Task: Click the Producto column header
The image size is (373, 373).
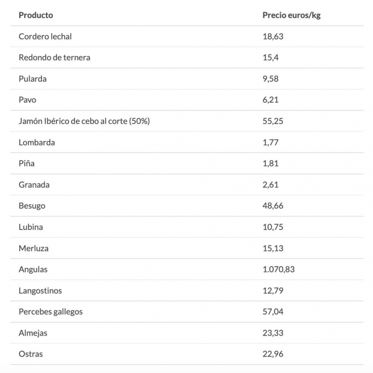Action: coord(36,15)
